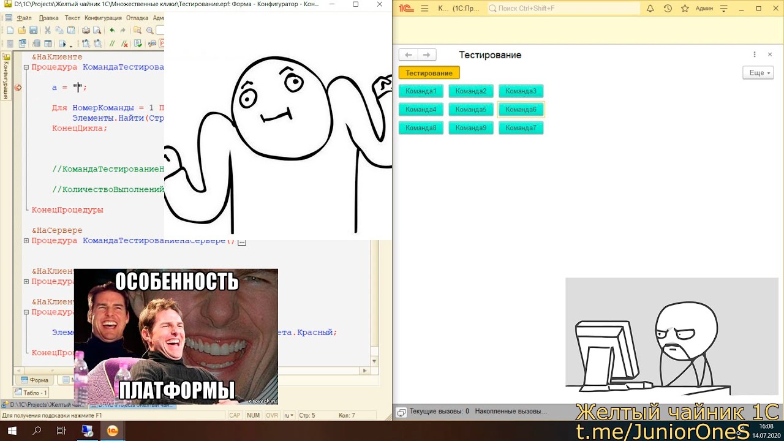This screenshot has width=784, height=441.
Task: Click the Cut scissors icon
Action: click(x=48, y=30)
